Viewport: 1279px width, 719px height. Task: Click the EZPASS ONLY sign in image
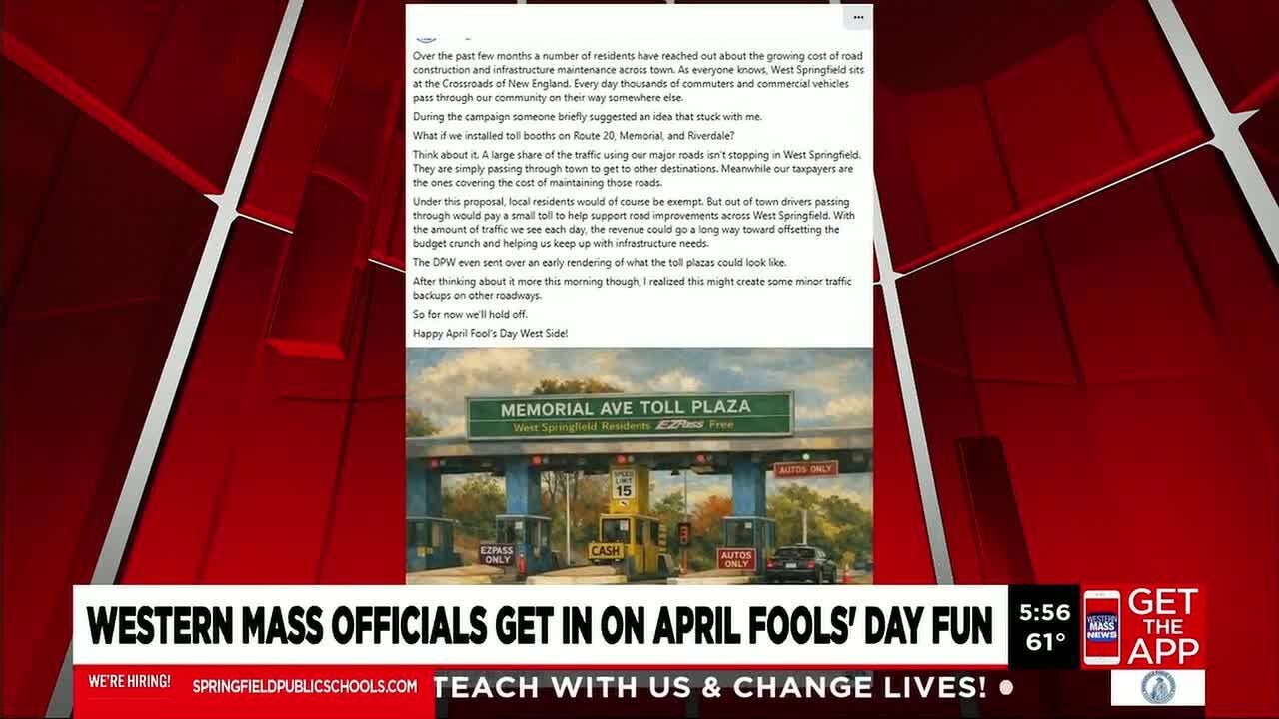(497, 555)
